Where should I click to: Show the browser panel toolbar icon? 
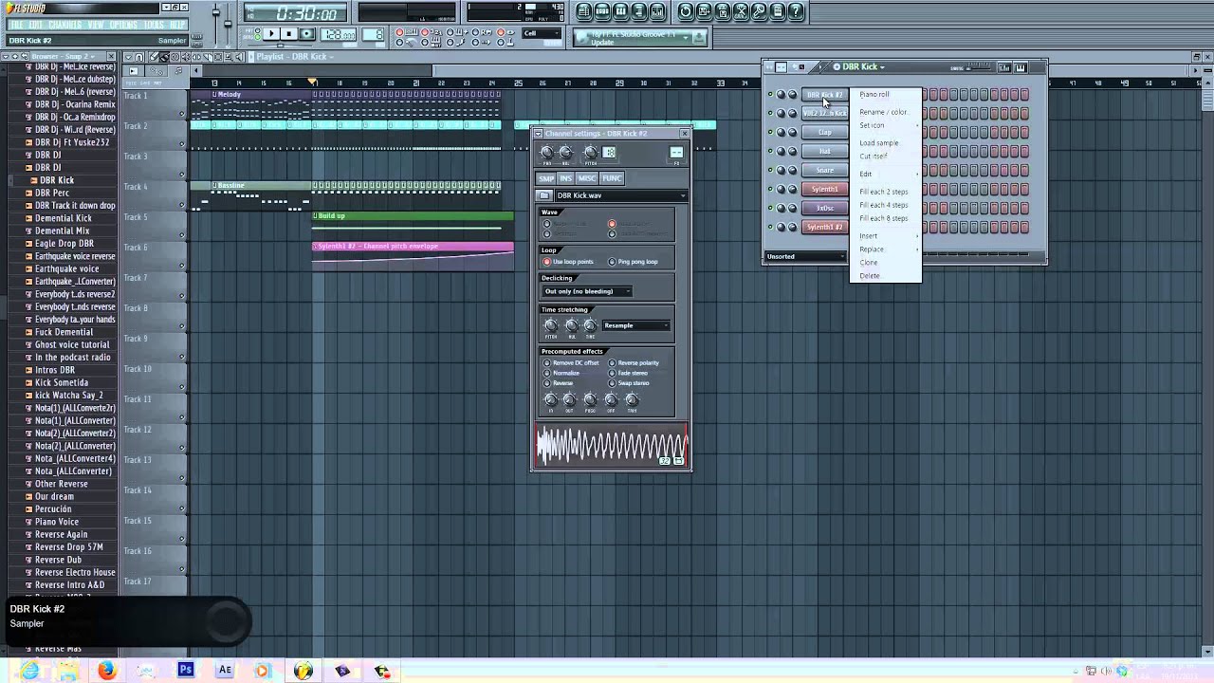click(x=639, y=11)
